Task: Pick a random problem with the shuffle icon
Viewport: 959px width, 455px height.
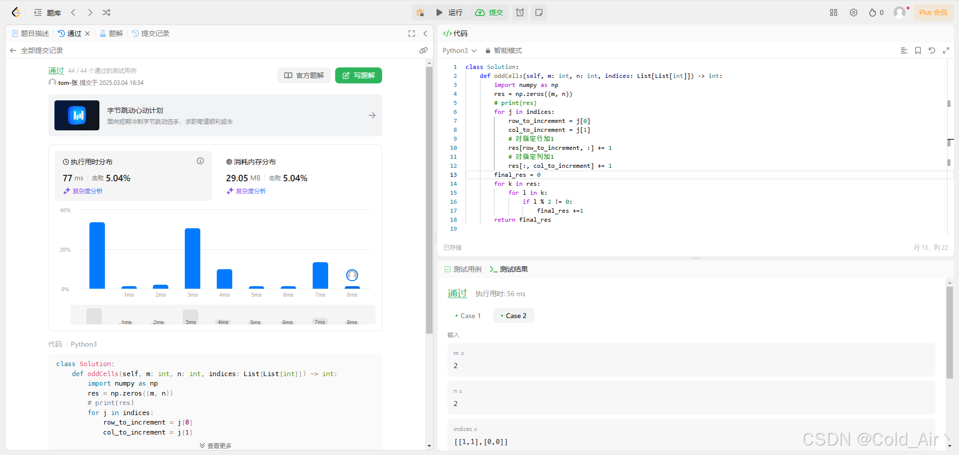Action: click(x=106, y=12)
